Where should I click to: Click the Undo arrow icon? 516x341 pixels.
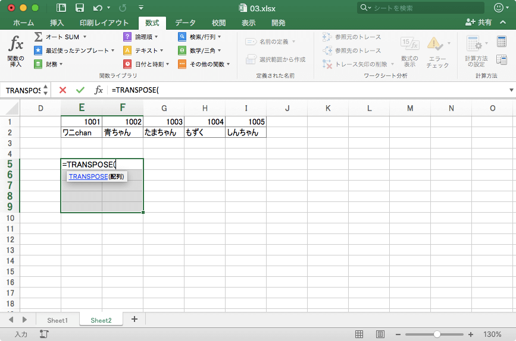point(98,8)
